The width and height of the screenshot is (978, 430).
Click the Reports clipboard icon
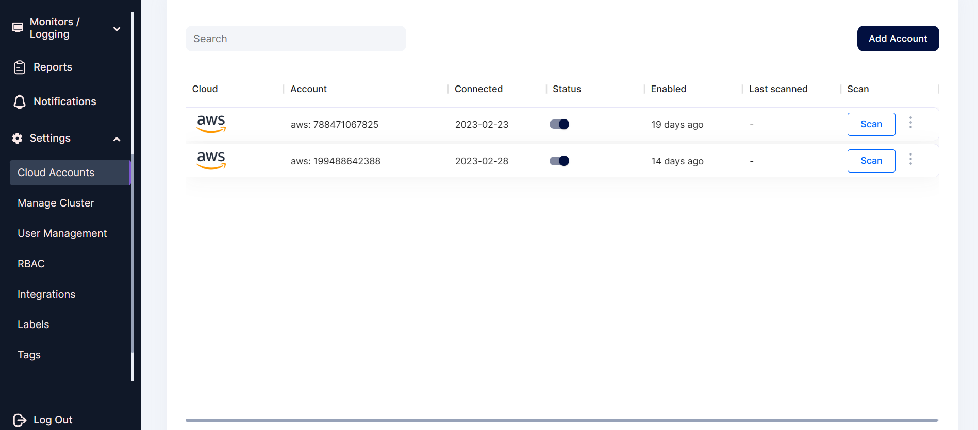(20, 67)
